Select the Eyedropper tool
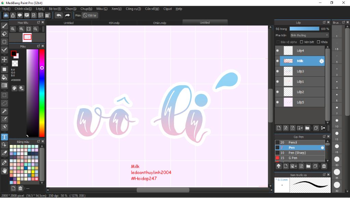 point(4,163)
